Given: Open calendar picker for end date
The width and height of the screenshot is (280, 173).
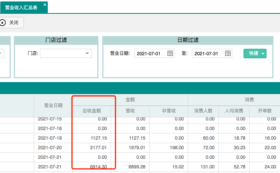Looking at the screenshot, I should click(228, 53).
